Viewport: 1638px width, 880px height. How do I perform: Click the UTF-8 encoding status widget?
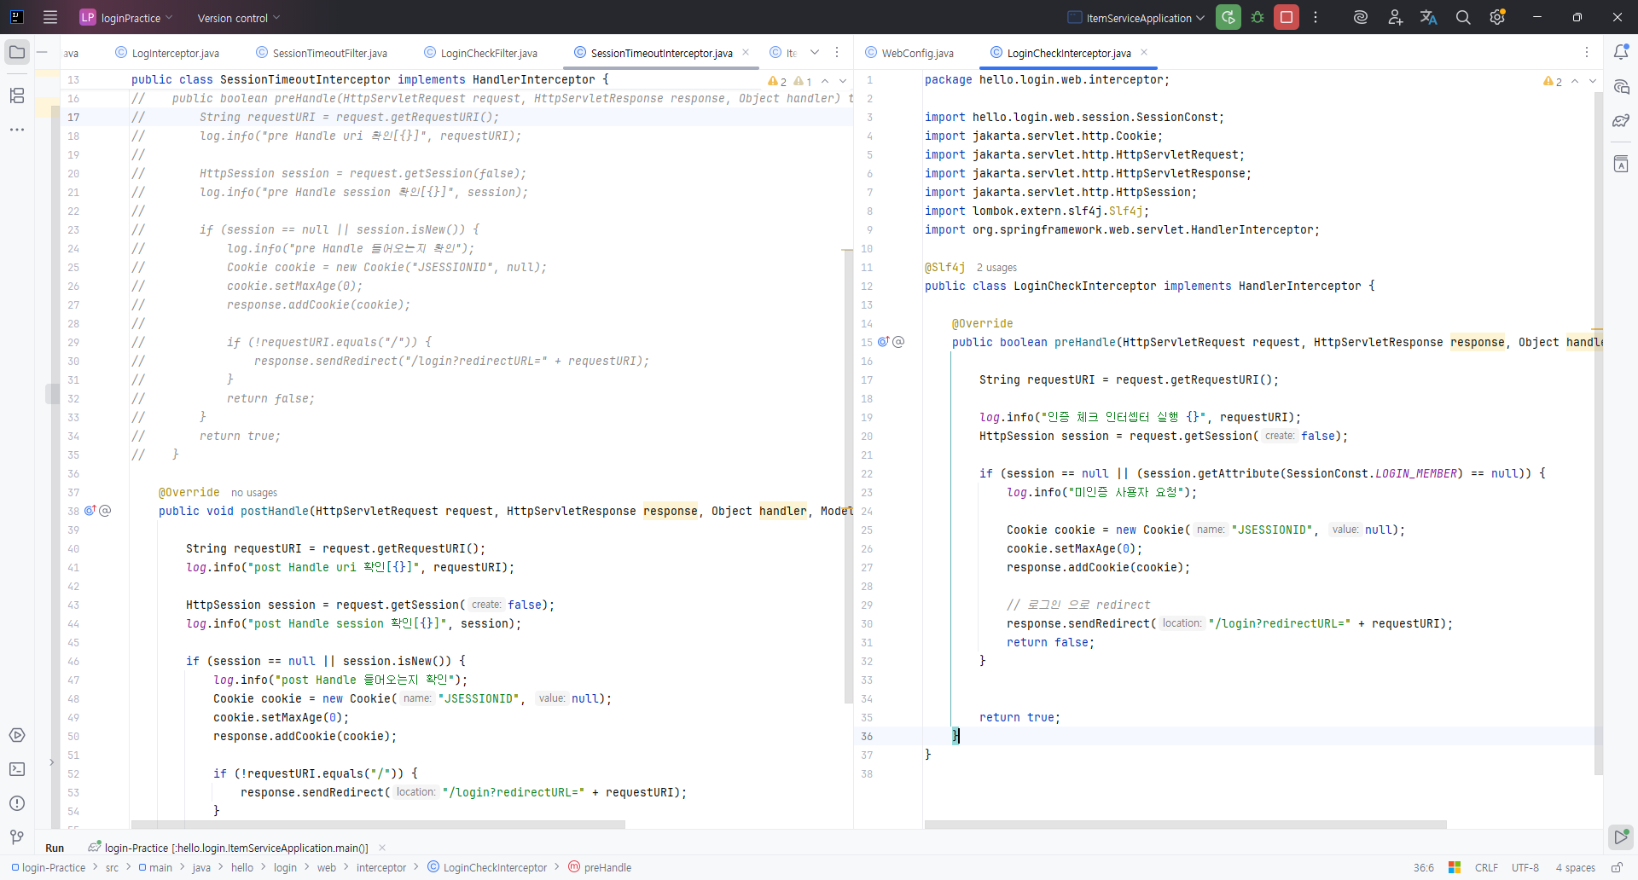pos(1525,867)
